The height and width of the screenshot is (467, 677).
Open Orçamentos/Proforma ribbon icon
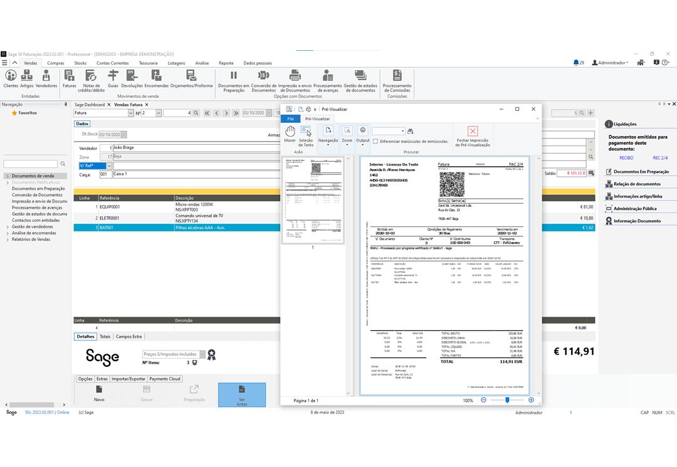pos(191,79)
